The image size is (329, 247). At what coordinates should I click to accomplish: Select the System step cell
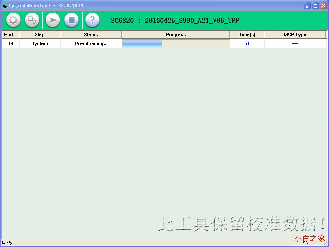tap(39, 43)
